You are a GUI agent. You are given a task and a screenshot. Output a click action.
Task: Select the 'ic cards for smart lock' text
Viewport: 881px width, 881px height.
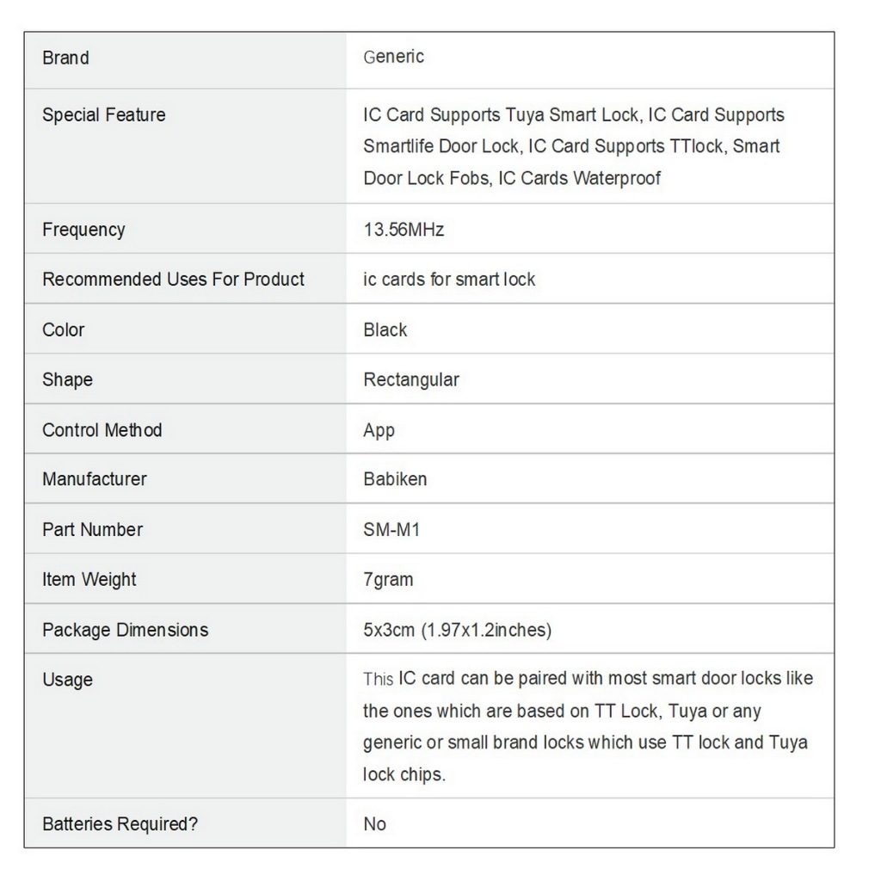(449, 280)
